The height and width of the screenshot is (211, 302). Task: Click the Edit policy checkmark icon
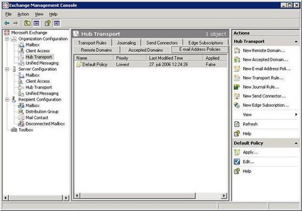(x=237, y=162)
